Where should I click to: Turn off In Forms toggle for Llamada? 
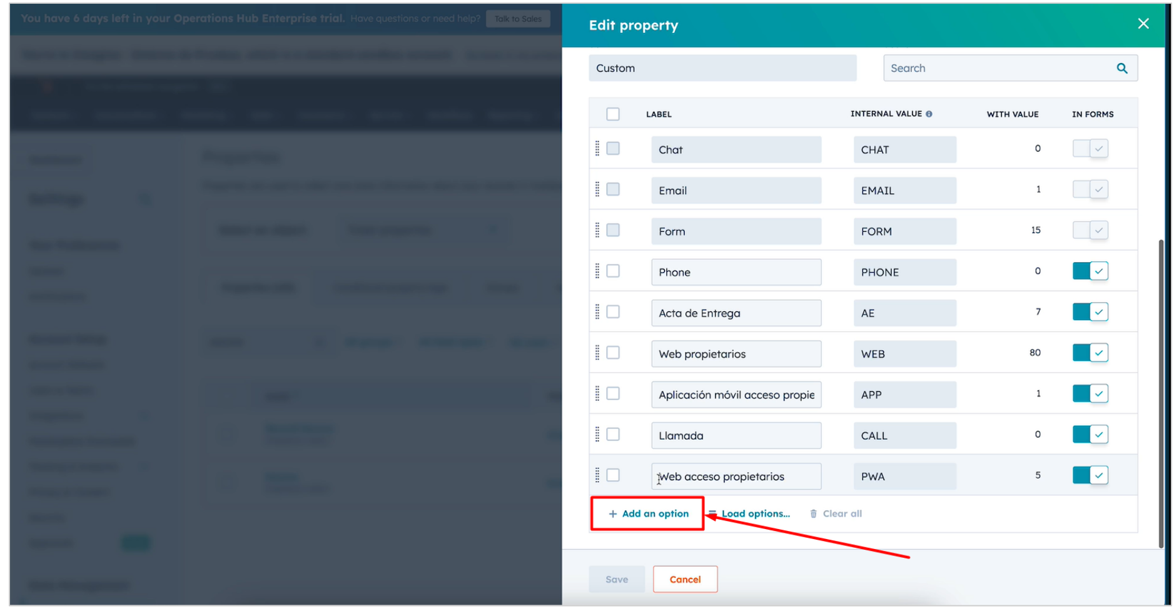point(1090,434)
